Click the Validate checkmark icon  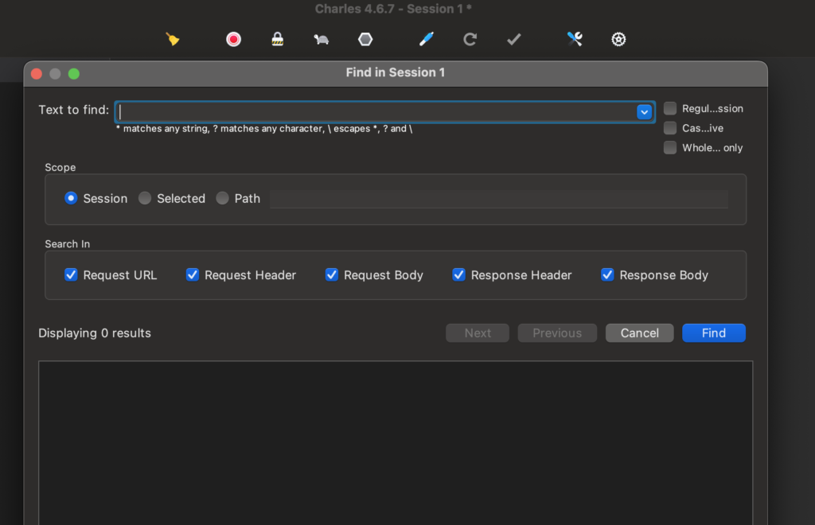pyautogui.click(x=514, y=39)
